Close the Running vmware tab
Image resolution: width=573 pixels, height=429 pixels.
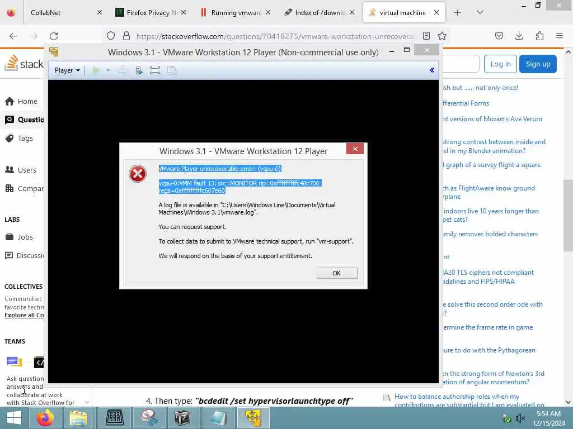268,13
